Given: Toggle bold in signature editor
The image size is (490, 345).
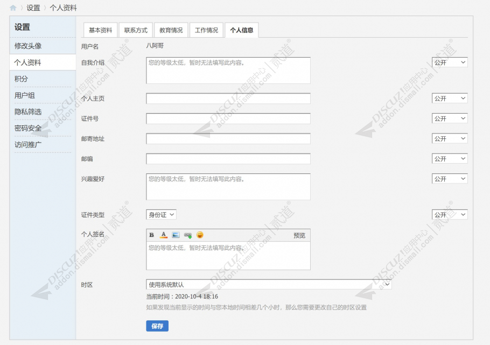Looking at the screenshot, I should pos(151,235).
